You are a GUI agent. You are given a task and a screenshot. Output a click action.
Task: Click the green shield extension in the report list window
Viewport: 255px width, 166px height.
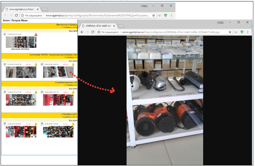(x=165, y=16)
